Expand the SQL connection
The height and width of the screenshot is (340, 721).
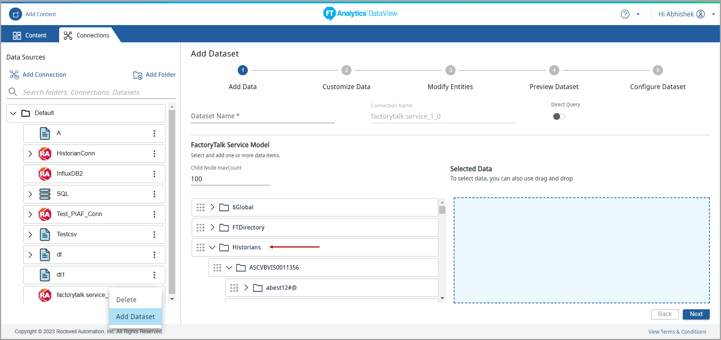pyautogui.click(x=30, y=194)
